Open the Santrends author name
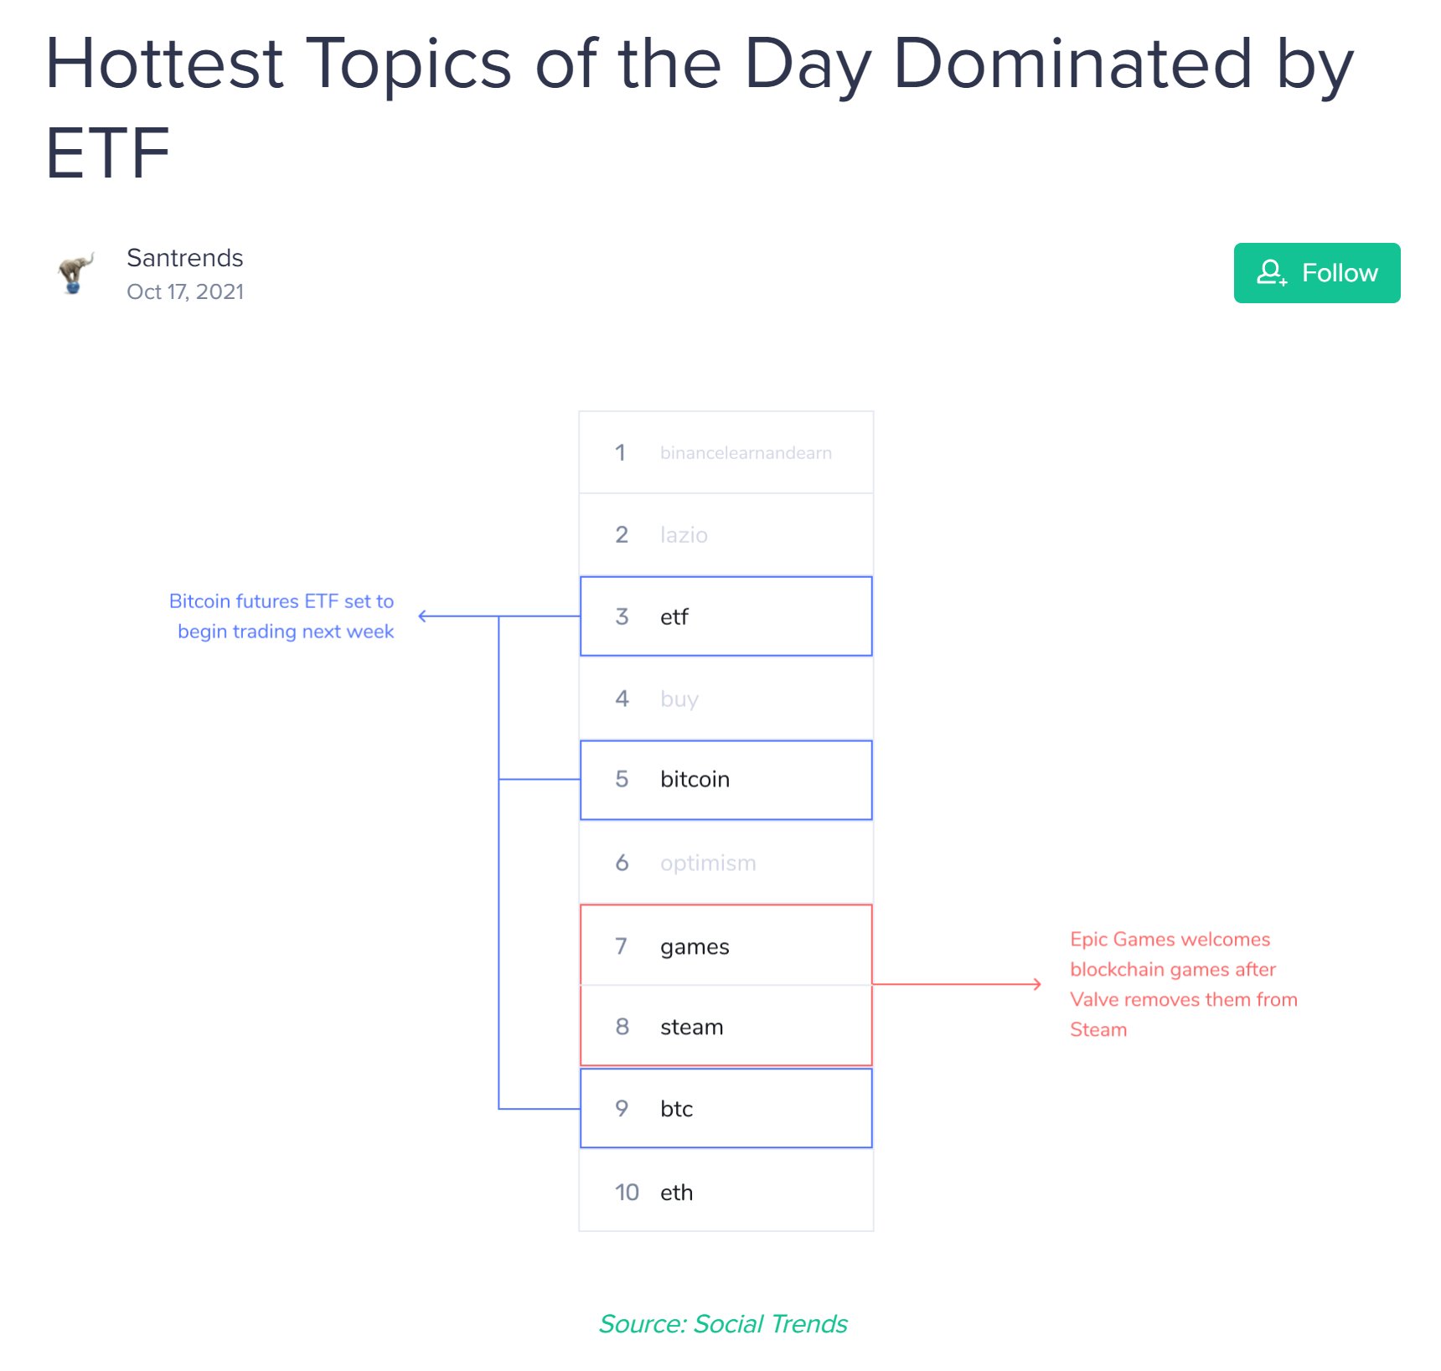This screenshot has width=1441, height=1371. coord(184,258)
